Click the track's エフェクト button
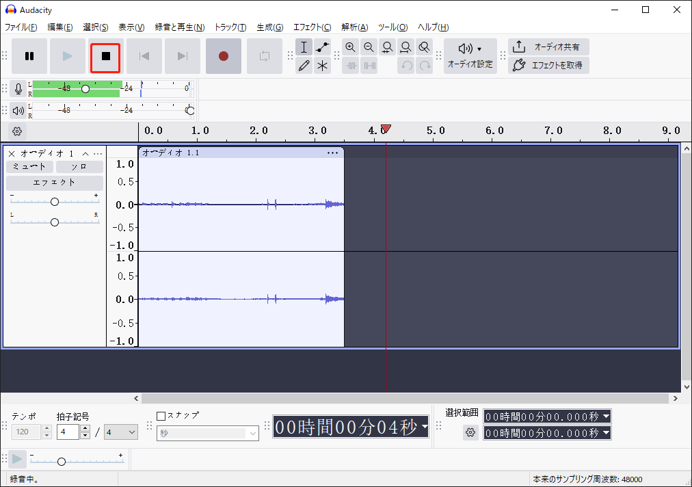The height and width of the screenshot is (487, 692). [x=55, y=183]
